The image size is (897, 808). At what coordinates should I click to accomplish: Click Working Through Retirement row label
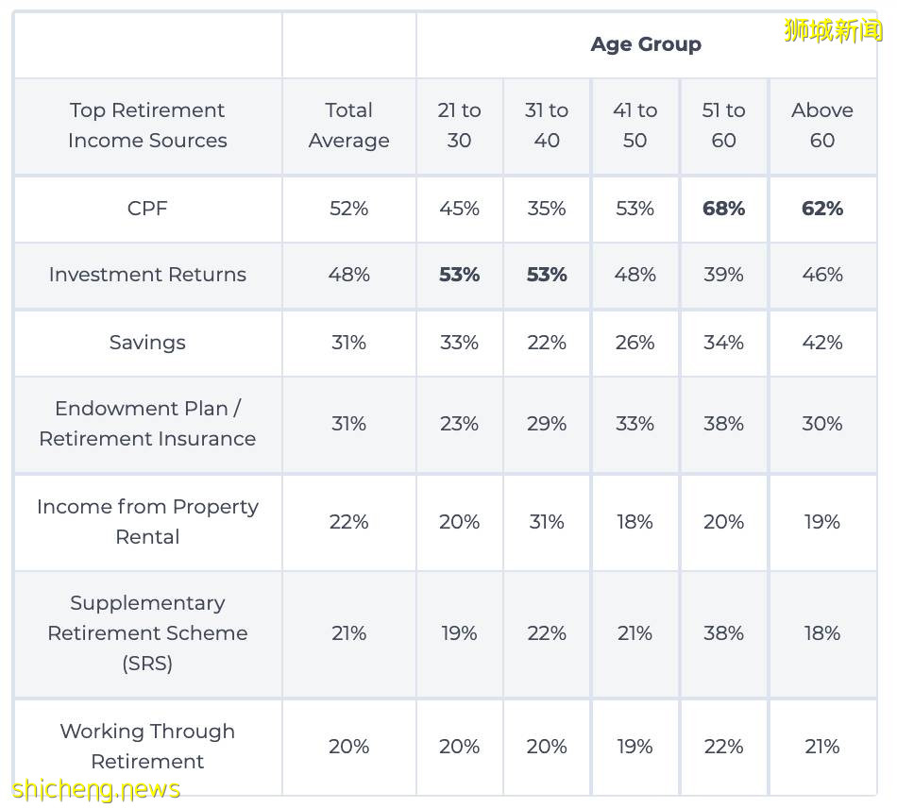click(147, 746)
